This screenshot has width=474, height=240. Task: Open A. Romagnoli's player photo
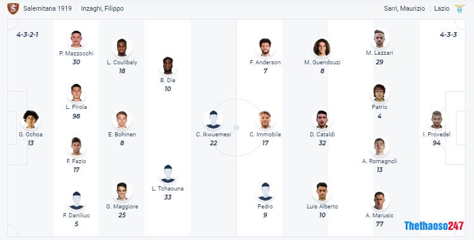pyautogui.click(x=380, y=147)
